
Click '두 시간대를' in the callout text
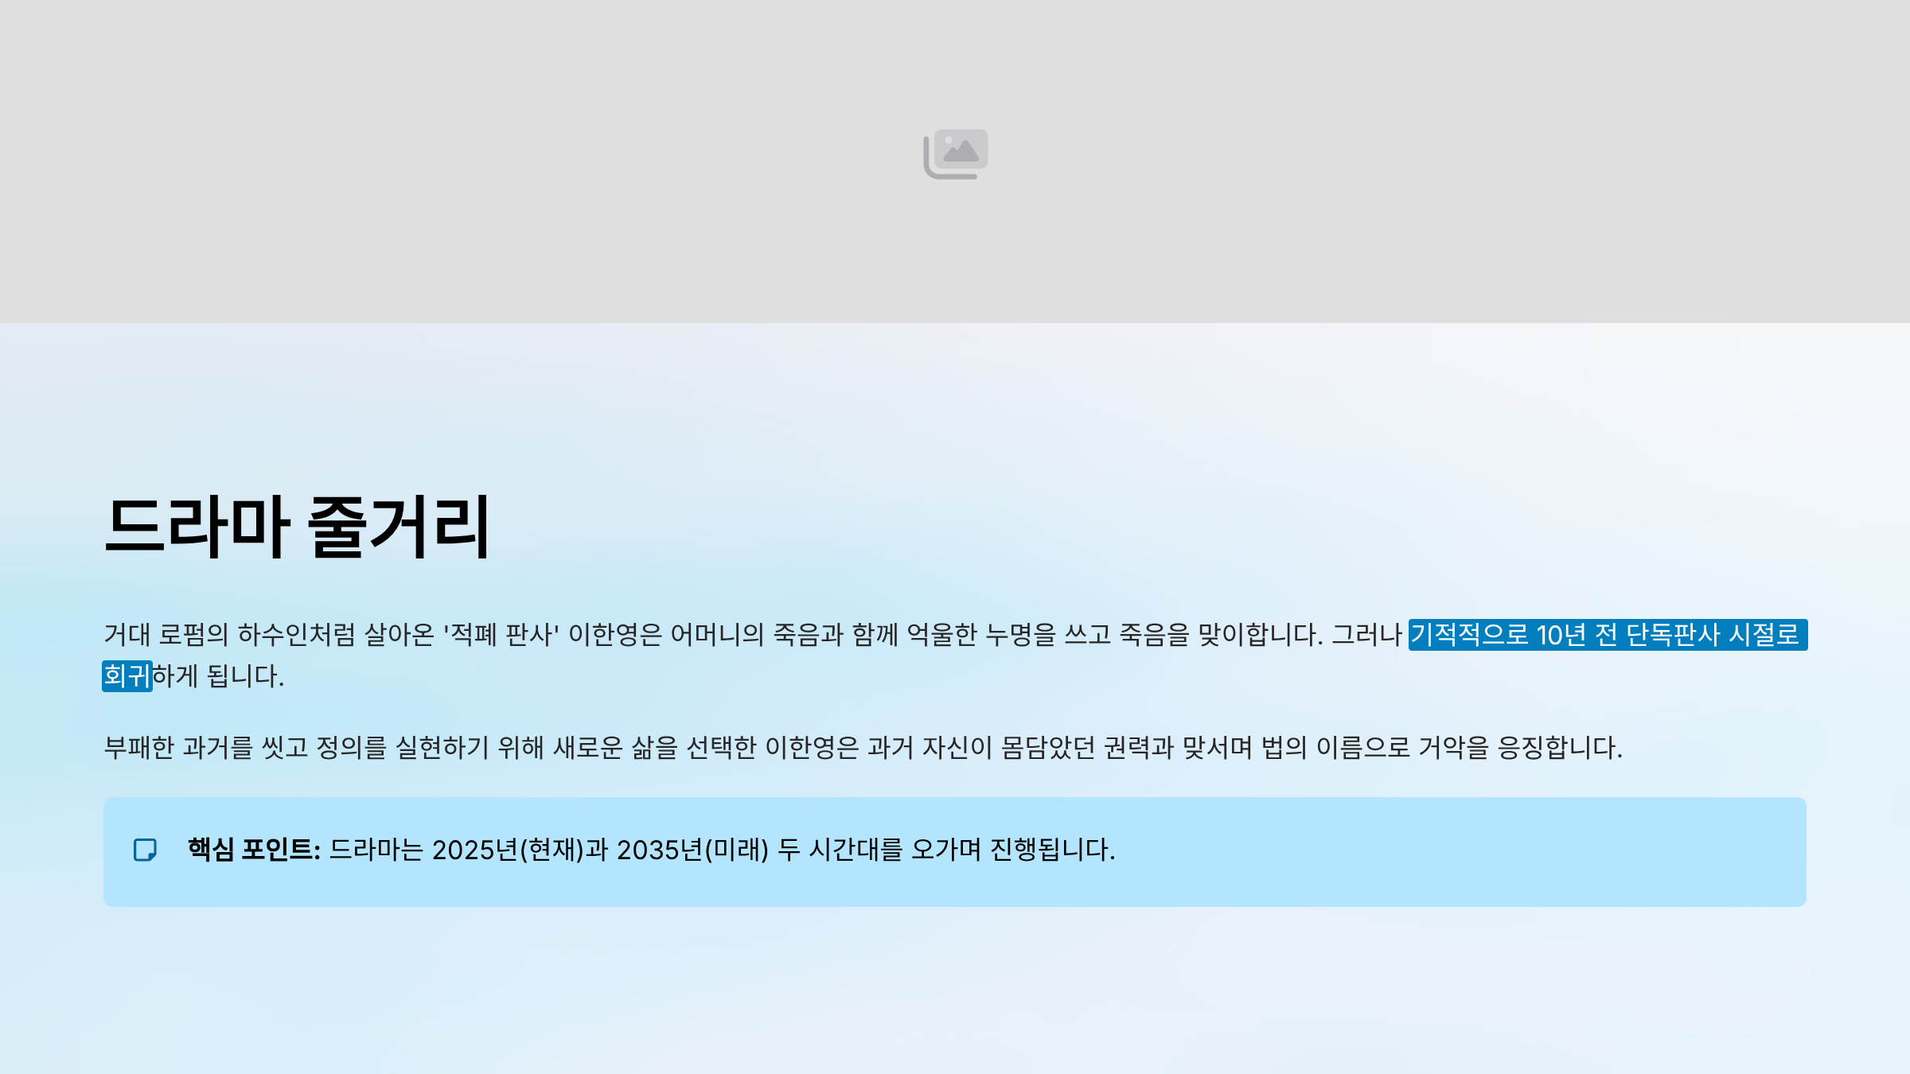[x=840, y=850]
